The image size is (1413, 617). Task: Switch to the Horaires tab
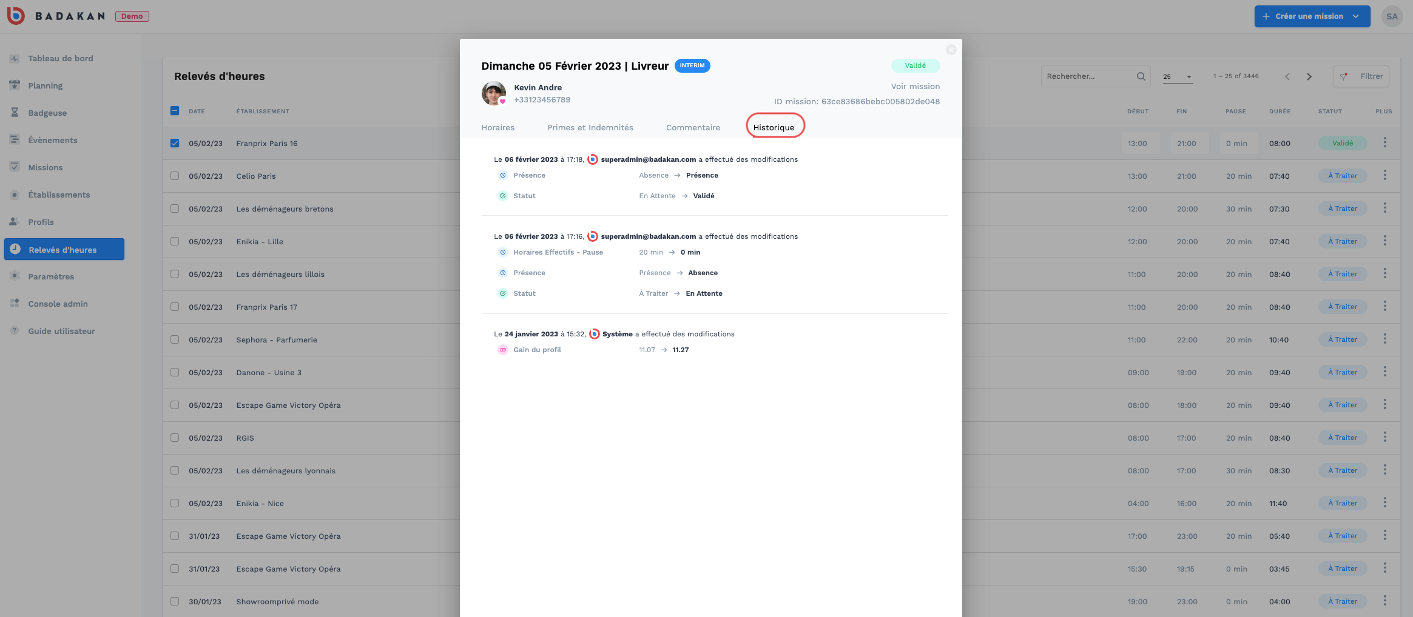(498, 128)
